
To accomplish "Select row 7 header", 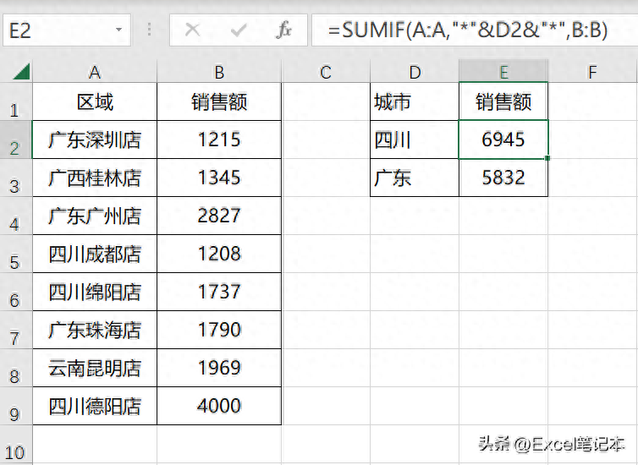I will point(16,330).
